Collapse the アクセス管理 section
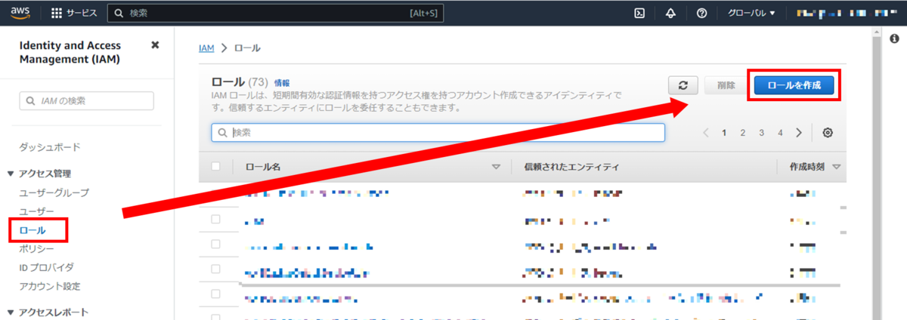 tap(11, 174)
